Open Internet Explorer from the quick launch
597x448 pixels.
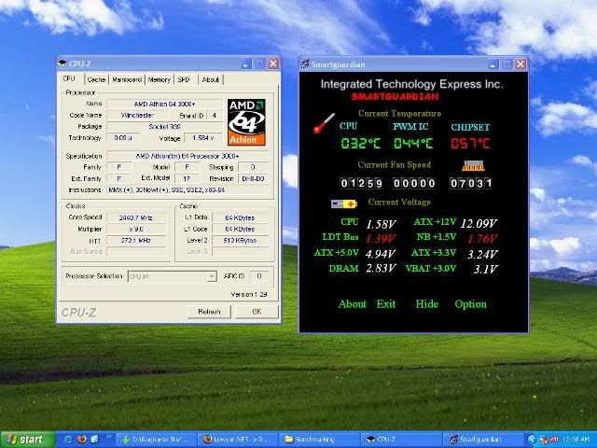pyautogui.click(x=68, y=440)
